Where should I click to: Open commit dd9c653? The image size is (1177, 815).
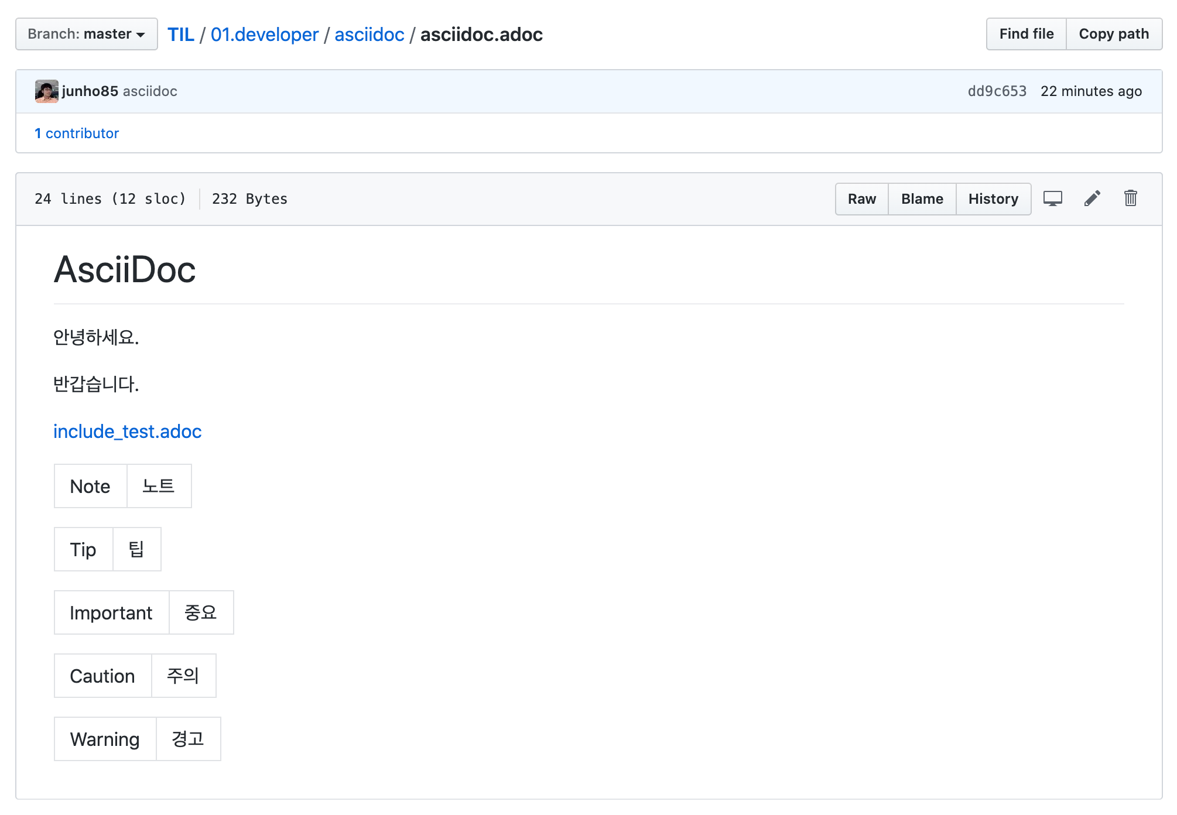point(997,91)
